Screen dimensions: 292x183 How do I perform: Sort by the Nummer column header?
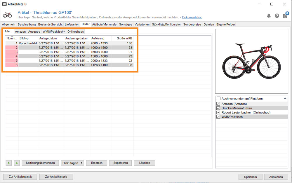pyautogui.click(x=12, y=38)
